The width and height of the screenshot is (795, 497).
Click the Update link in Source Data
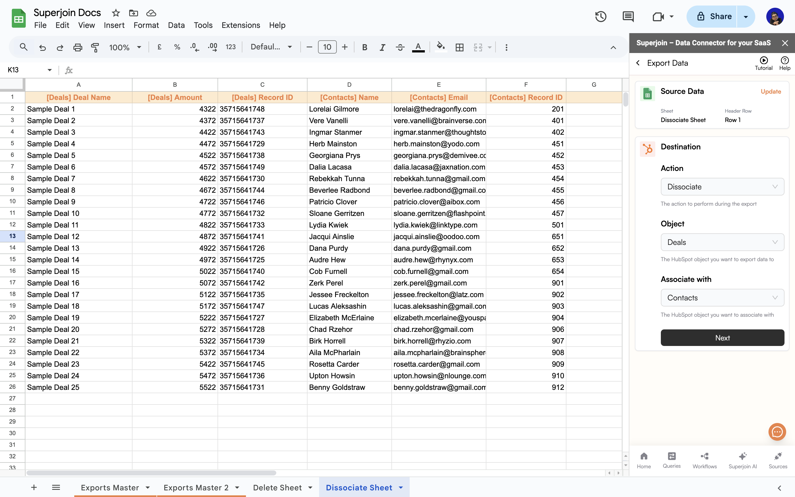771,91
